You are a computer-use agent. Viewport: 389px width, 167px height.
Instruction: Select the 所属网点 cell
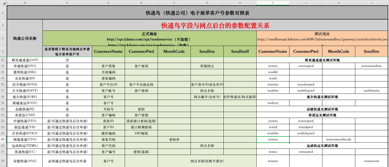coord(207,66)
